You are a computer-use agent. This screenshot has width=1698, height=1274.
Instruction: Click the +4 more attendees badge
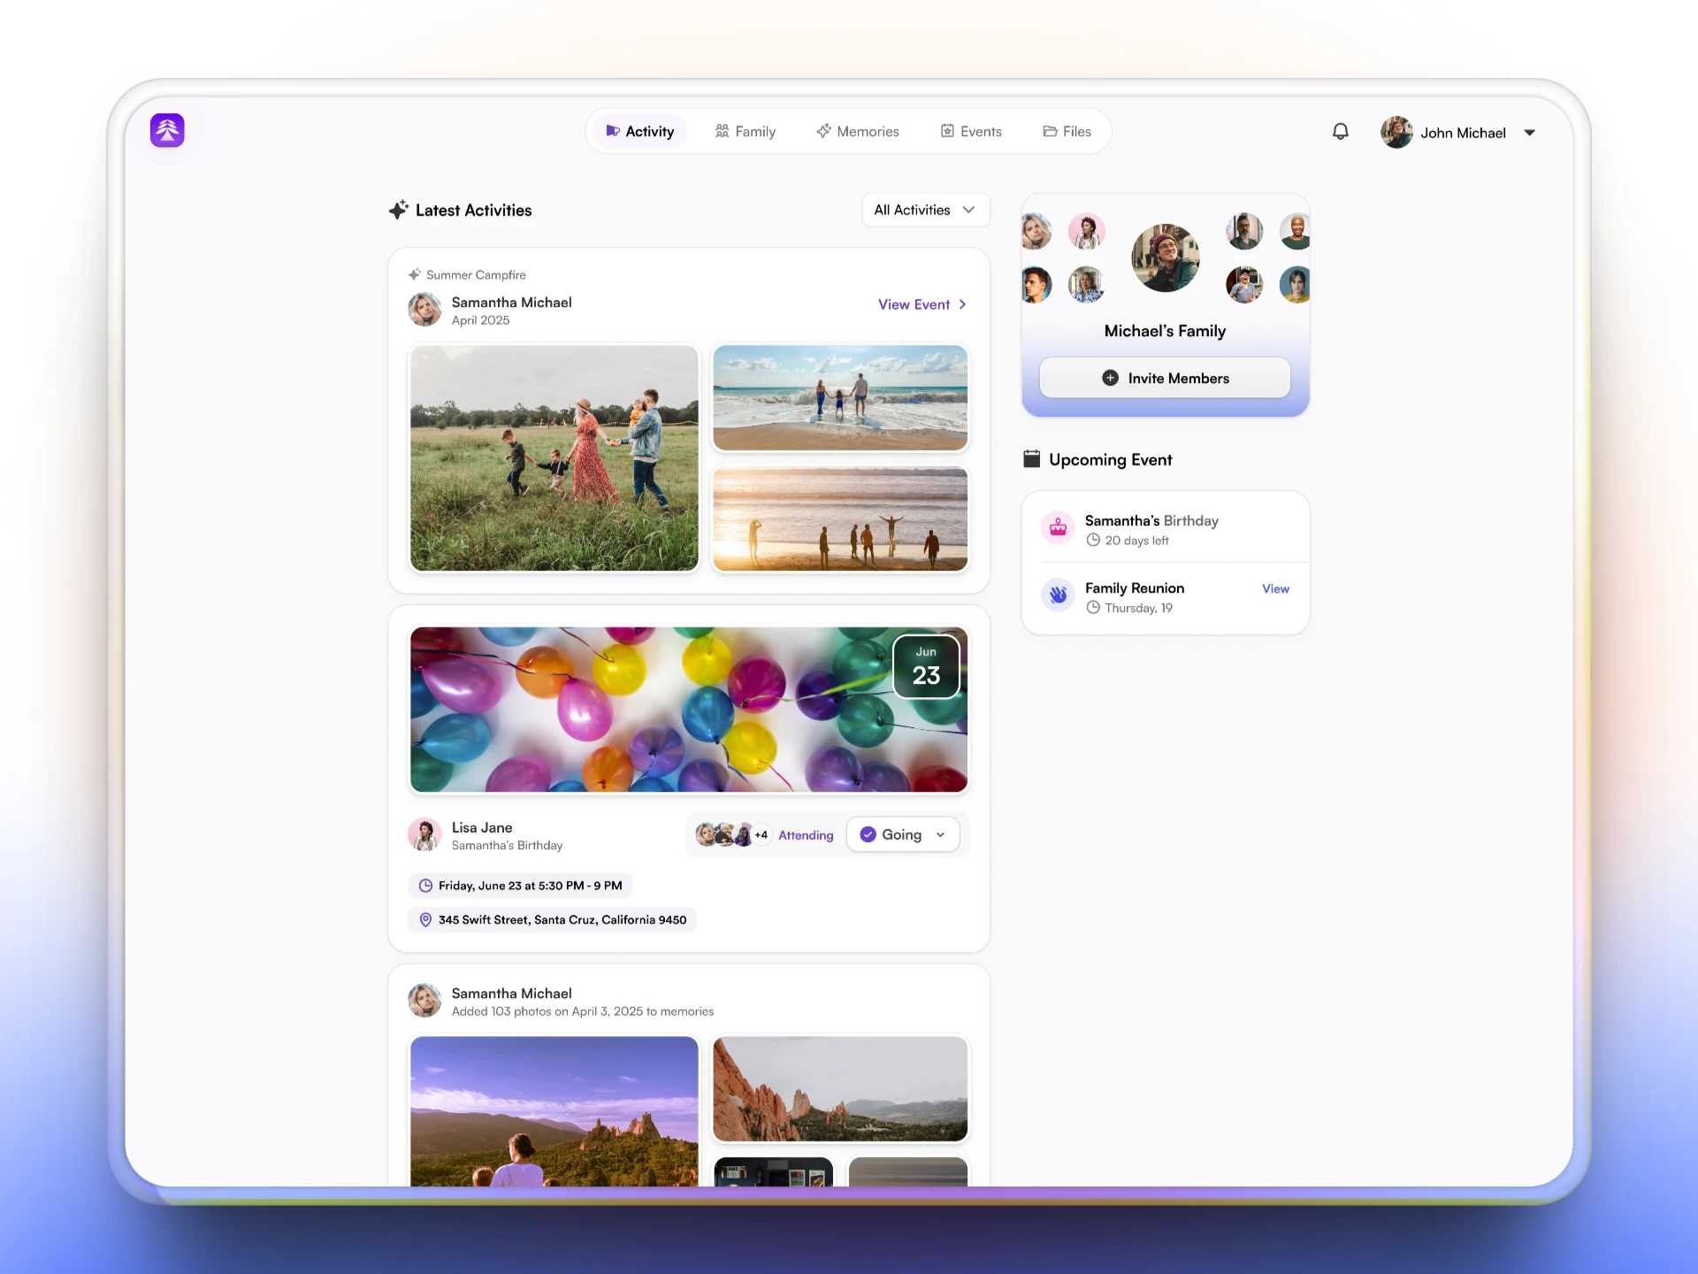761,834
